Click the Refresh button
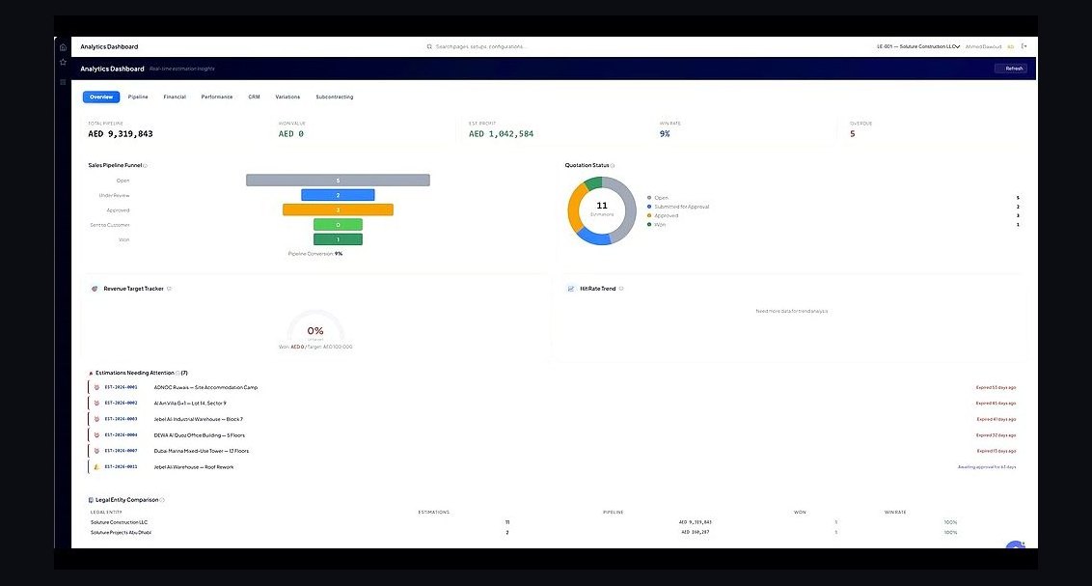Screen dimensions: 1092x586 pos(1011,69)
